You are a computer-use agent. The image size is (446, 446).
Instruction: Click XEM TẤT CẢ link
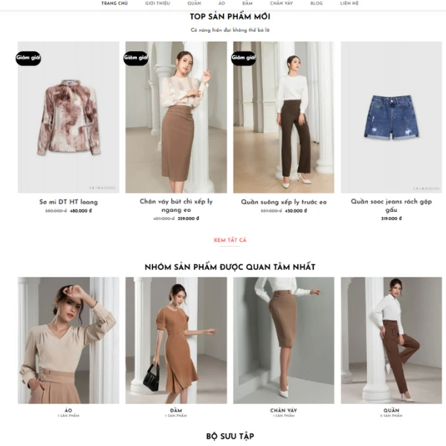pos(230,240)
